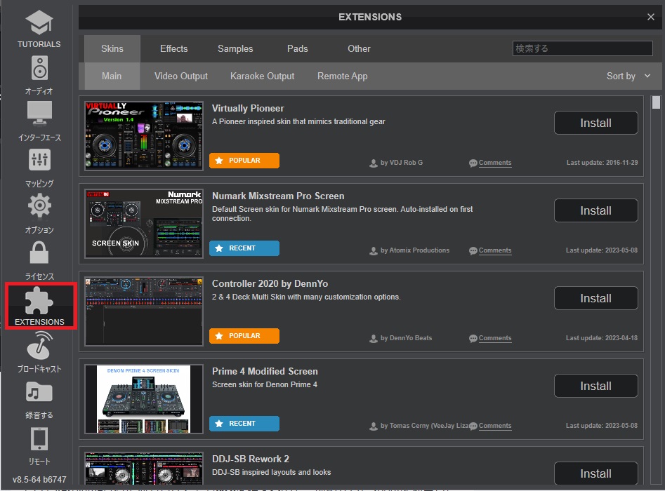The height and width of the screenshot is (491, 665).
Task: Switch to the Samples tab
Action: [x=235, y=48]
